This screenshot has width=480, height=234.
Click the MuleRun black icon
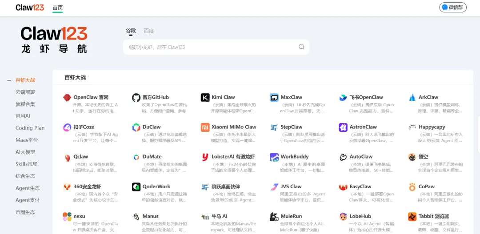(274, 217)
